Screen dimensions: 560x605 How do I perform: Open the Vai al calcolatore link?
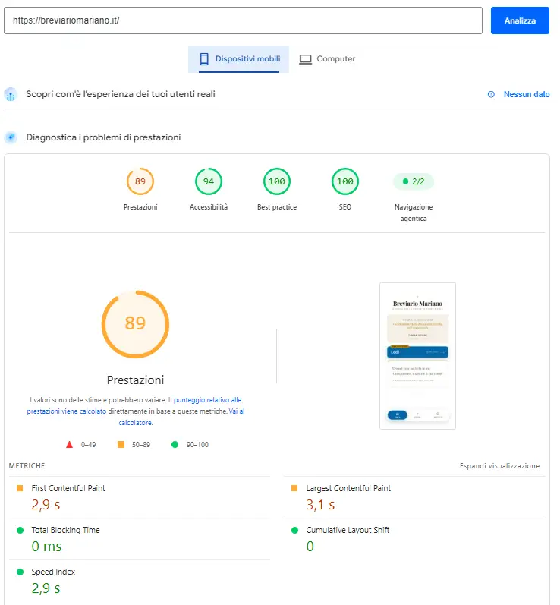coord(181,417)
